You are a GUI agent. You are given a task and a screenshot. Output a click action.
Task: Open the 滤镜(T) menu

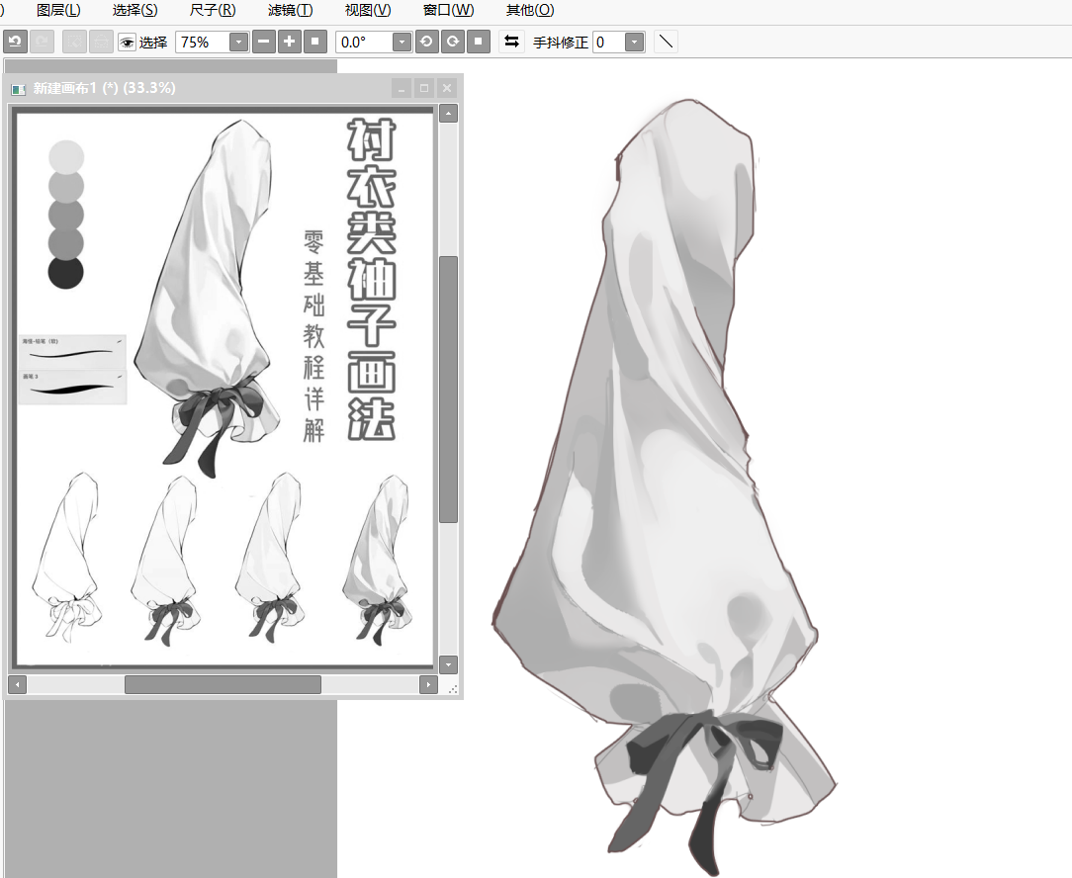pyautogui.click(x=290, y=10)
